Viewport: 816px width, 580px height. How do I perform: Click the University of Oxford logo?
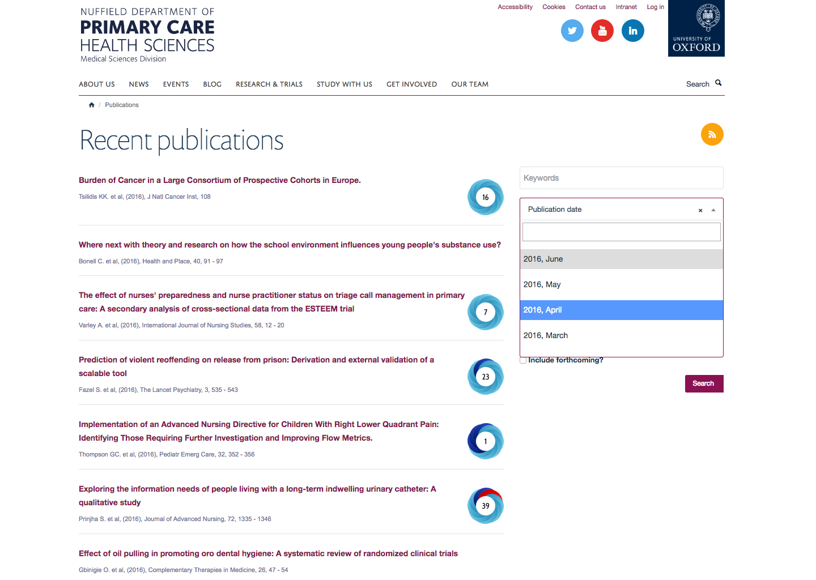[696, 28]
